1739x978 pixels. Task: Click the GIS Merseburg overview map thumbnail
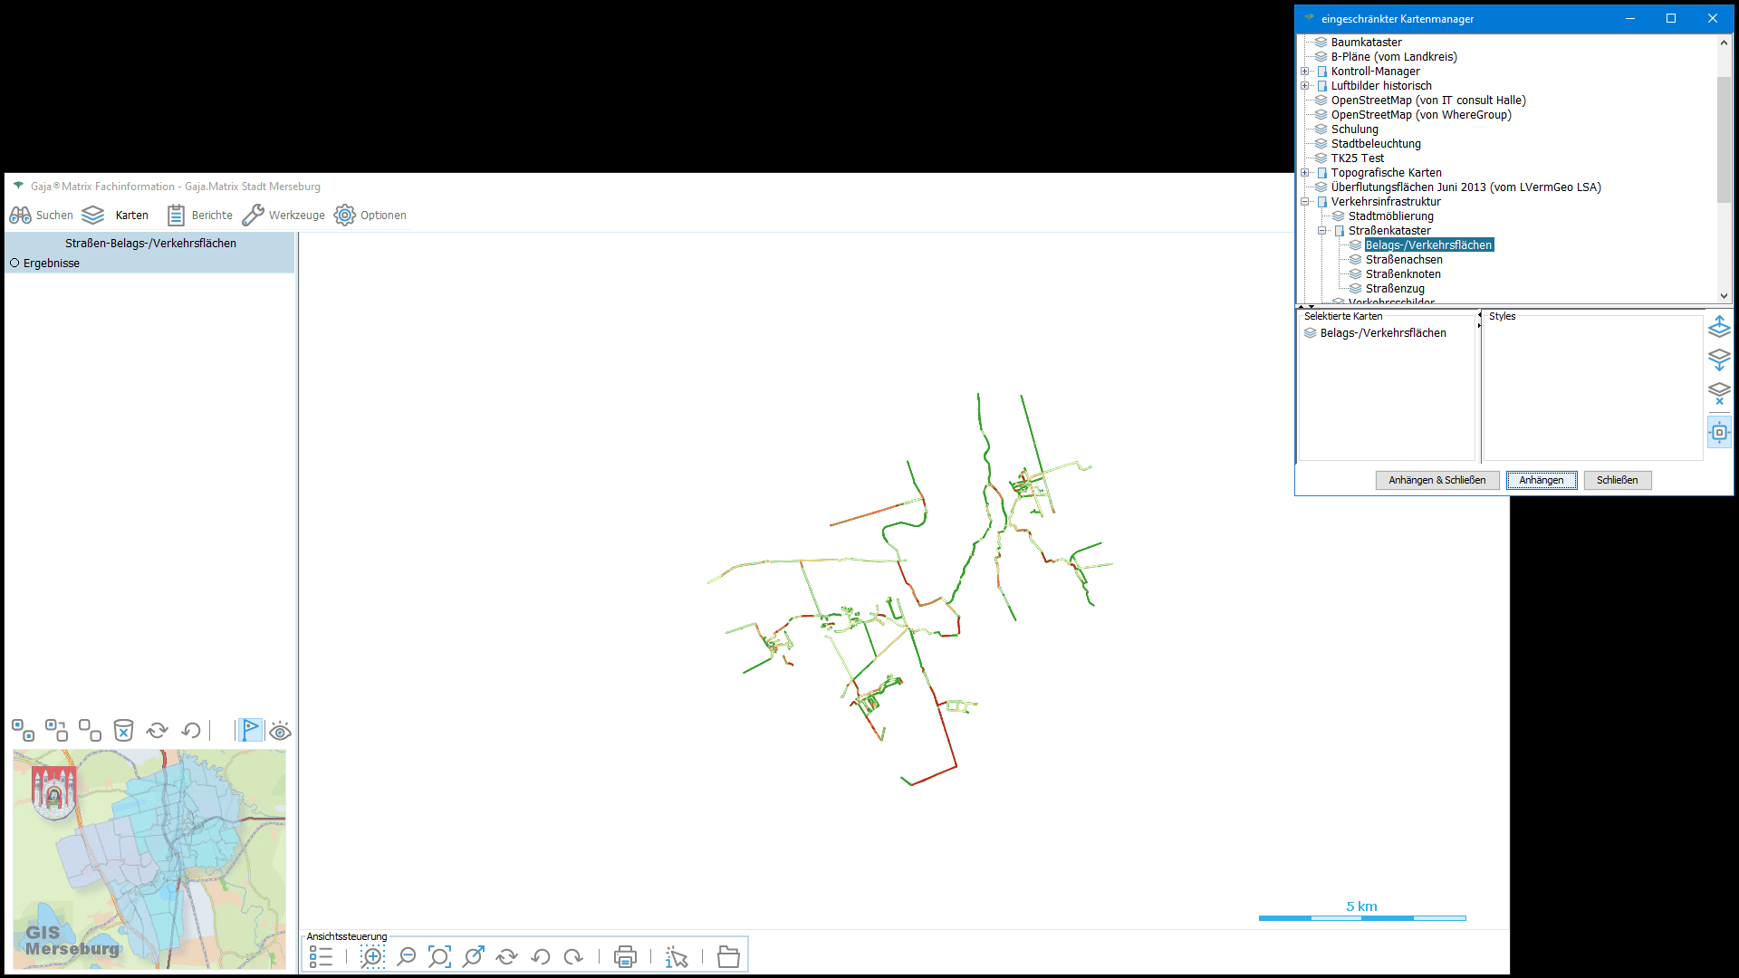point(149,858)
